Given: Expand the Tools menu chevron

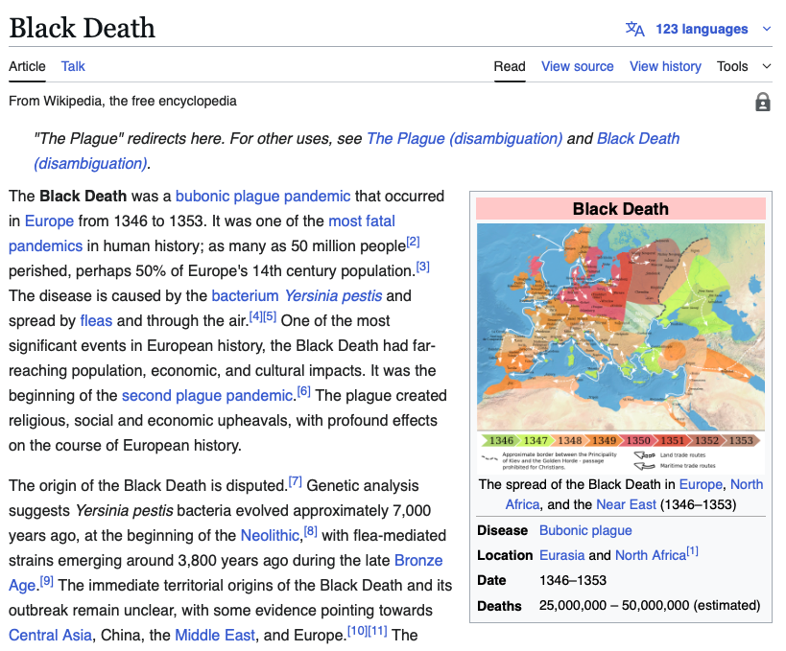Looking at the screenshot, I should tap(767, 66).
